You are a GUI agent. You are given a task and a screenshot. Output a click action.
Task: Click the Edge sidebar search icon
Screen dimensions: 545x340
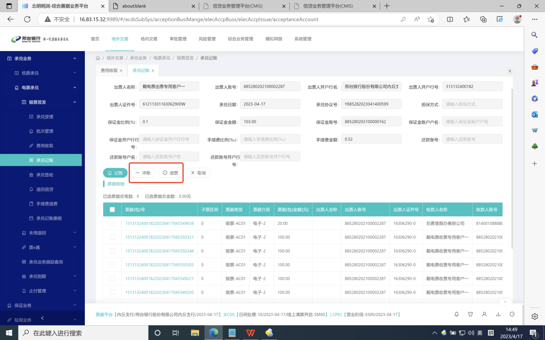tap(535, 35)
